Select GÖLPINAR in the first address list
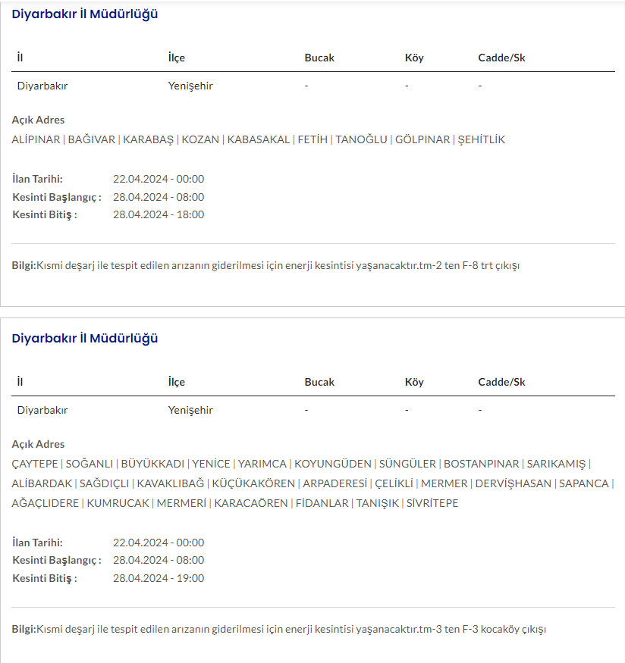The height and width of the screenshot is (663, 625). coord(422,139)
